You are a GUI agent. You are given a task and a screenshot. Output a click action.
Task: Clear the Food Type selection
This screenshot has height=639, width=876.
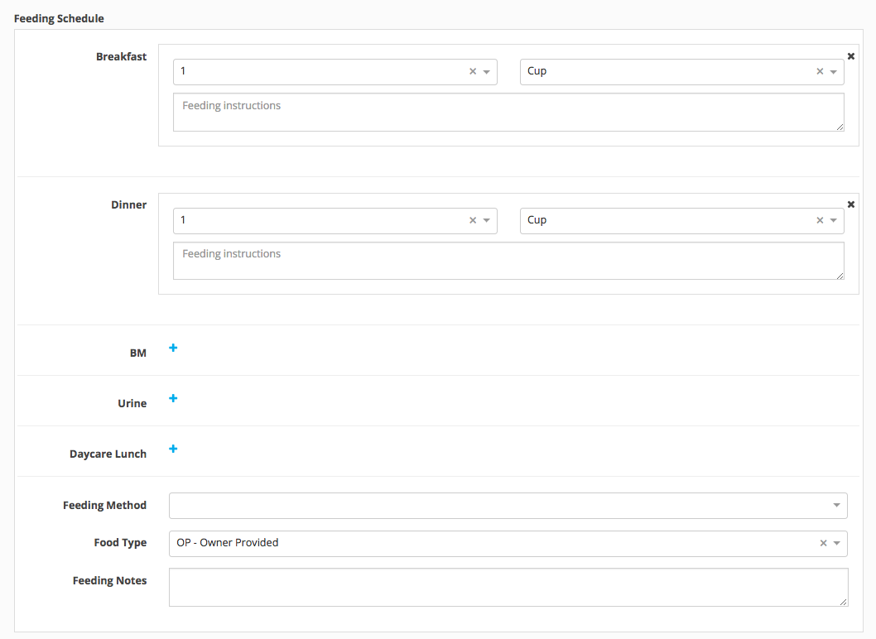click(x=823, y=544)
